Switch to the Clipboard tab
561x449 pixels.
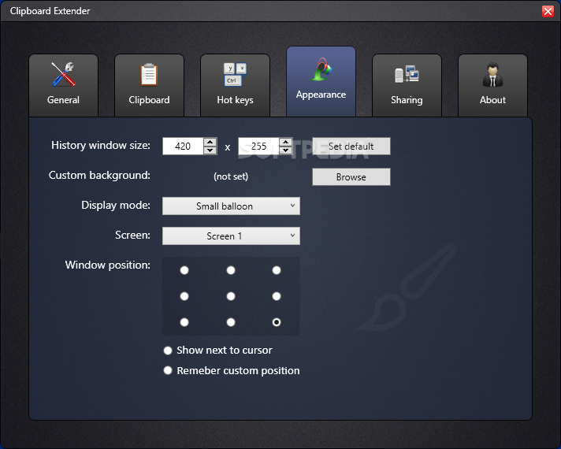point(149,85)
